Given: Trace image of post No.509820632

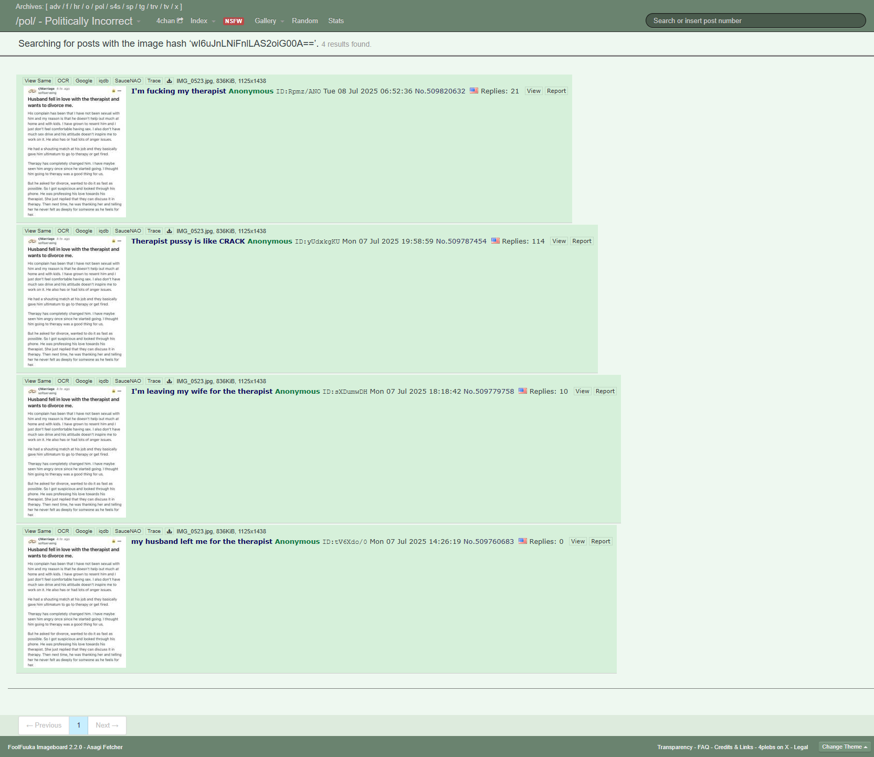Looking at the screenshot, I should click(154, 81).
